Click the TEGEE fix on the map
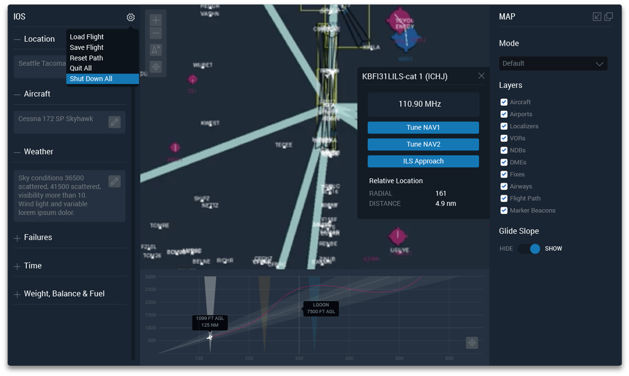 click(x=284, y=145)
